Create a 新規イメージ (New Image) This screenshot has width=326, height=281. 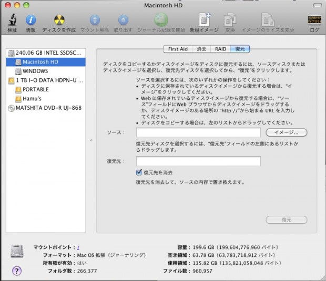(x=204, y=20)
